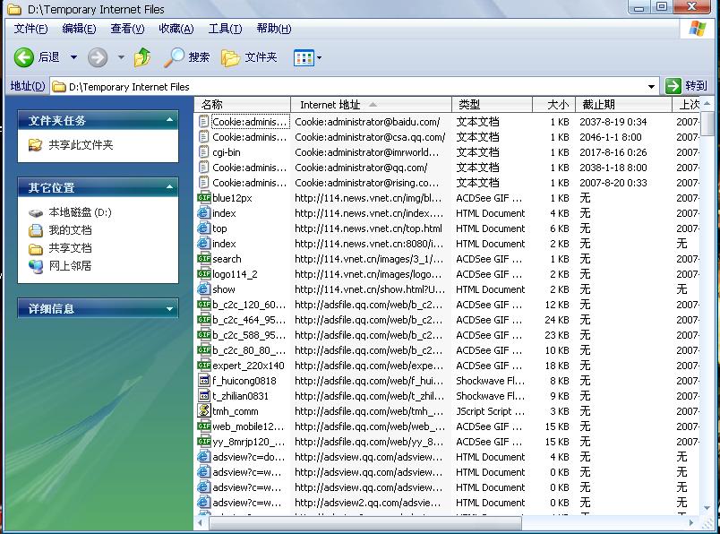Collapse the 文件夹任务 panel

tap(169, 120)
